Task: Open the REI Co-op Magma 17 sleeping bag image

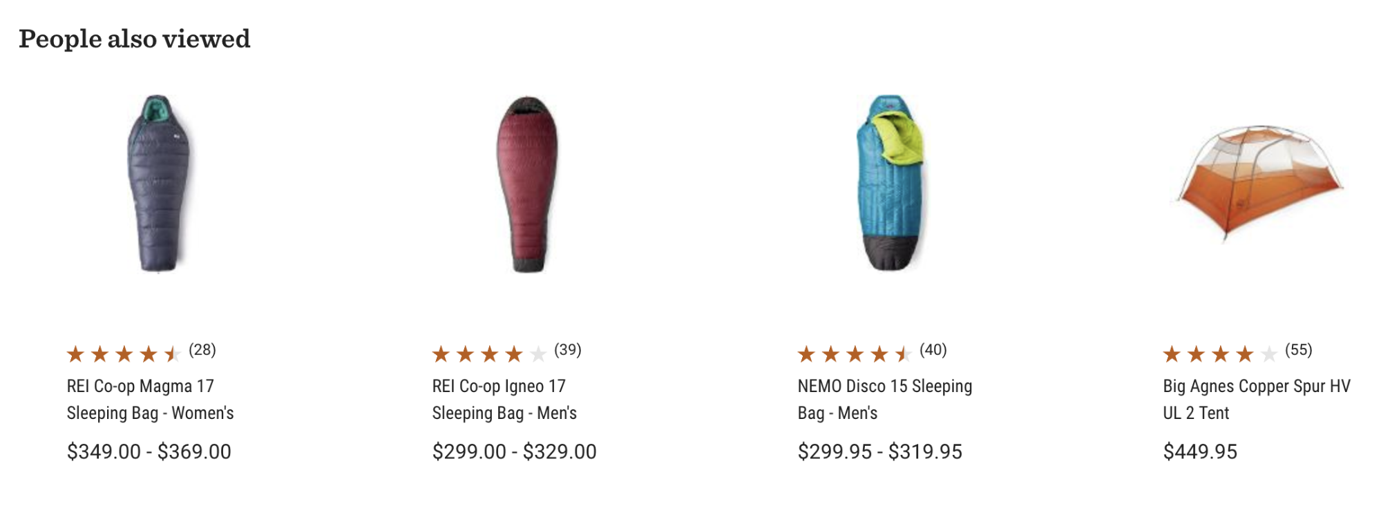Action: (159, 184)
